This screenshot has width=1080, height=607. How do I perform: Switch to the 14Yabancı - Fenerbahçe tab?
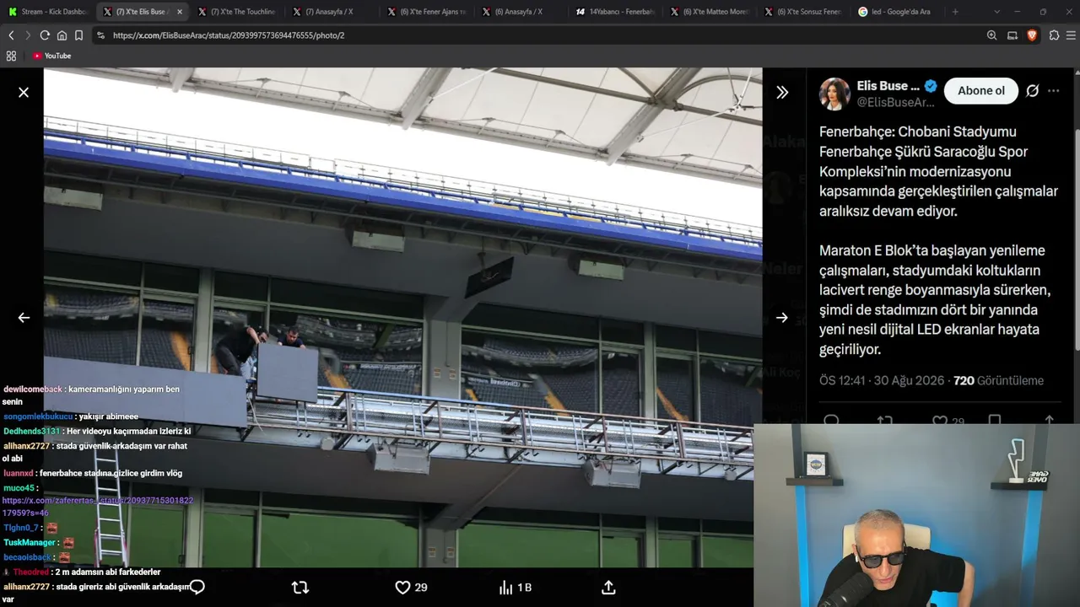[x=615, y=12]
